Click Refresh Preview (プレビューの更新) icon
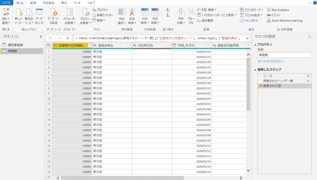317x180 pixels. coord(85,12)
